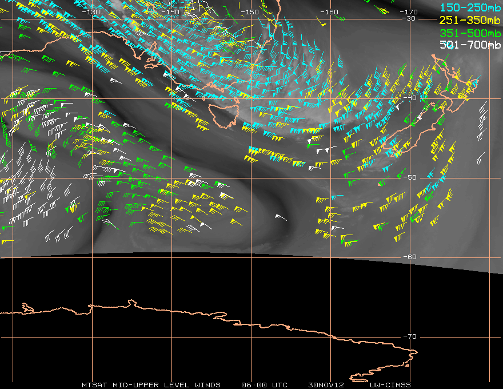Click the -70 latitude label
The height and width of the screenshot is (389, 503).
pos(410,336)
